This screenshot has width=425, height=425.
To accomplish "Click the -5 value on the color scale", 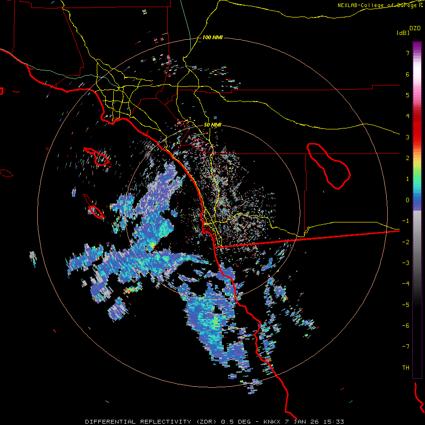I will tap(406, 305).
